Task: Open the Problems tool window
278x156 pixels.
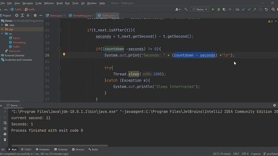Action: 43,149
